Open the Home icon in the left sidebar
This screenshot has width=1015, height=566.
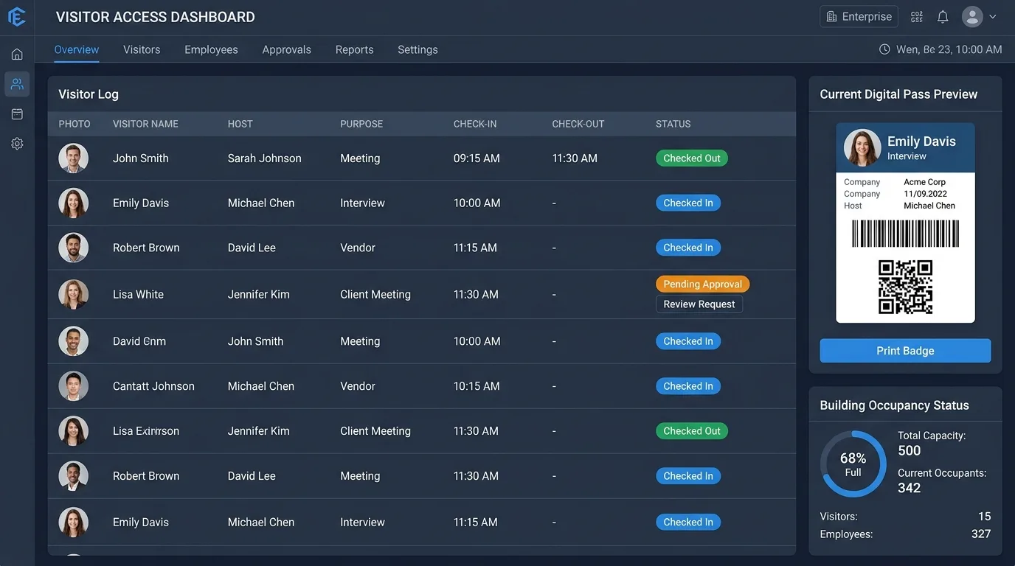(x=17, y=55)
